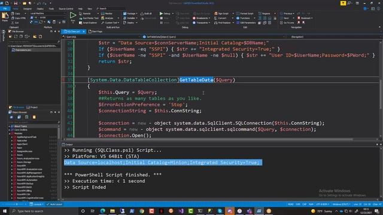
Task: Click the new folder icon in File Browser toolbar
Action: 35,36
